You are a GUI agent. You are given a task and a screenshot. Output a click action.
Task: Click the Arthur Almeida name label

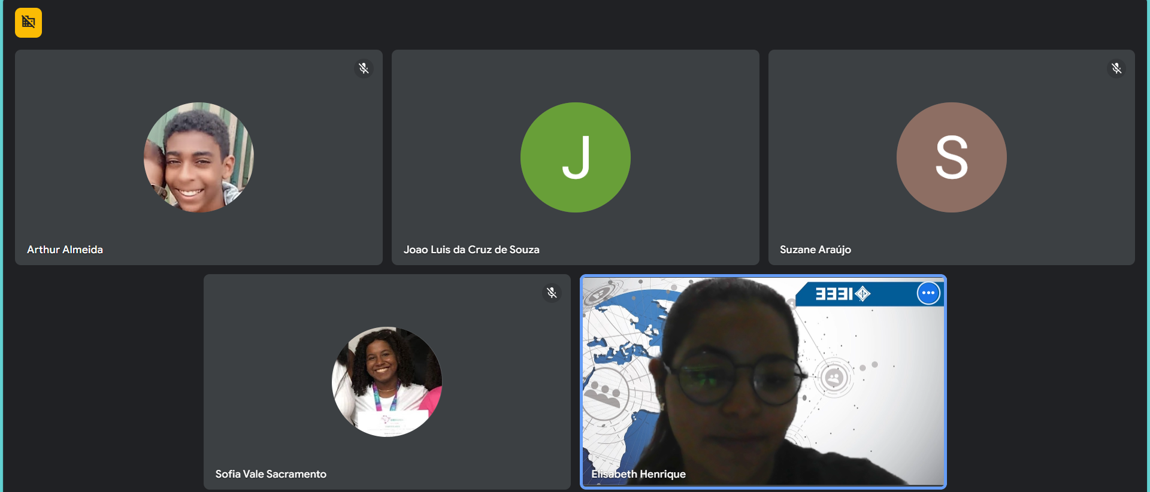pos(65,250)
